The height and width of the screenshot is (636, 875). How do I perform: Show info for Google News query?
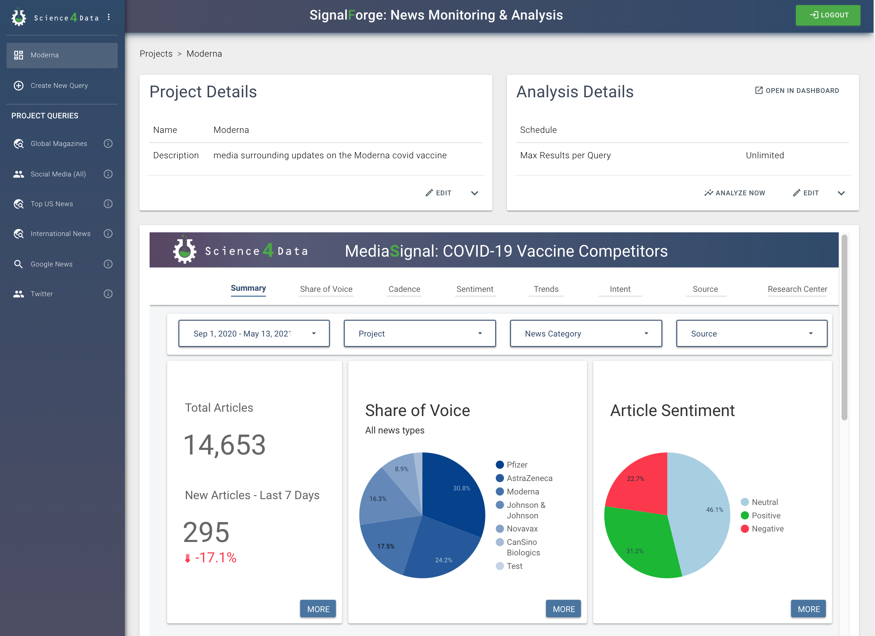[109, 264]
